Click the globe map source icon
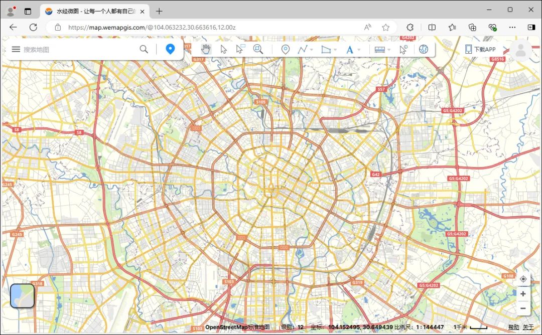This screenshot has height=335, width=542. tap(424, 49)
